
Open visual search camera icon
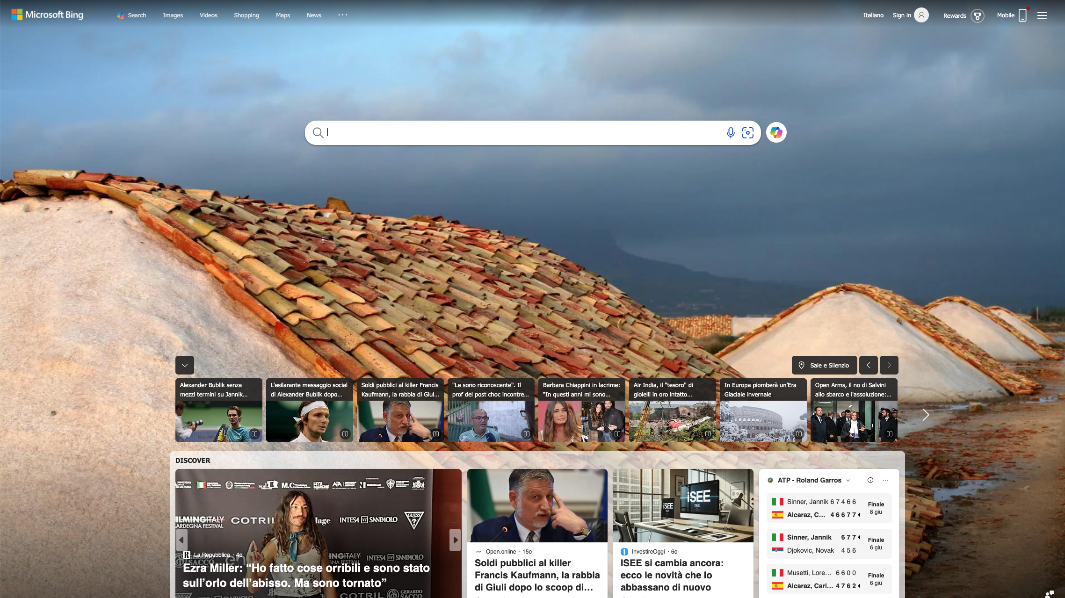tap(748, 133)
